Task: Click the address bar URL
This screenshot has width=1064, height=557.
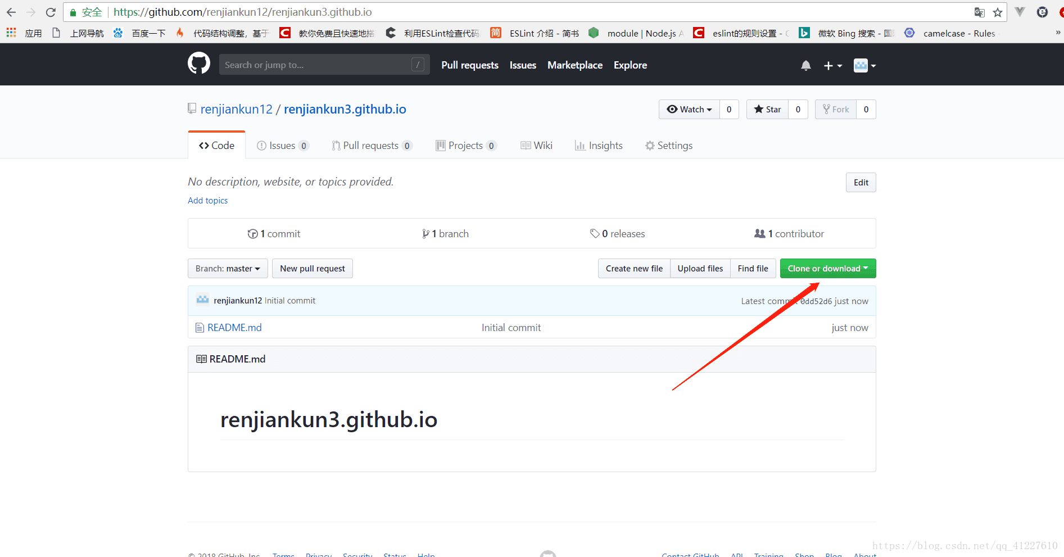Action: pyautogui.click(x=242, y=12)
